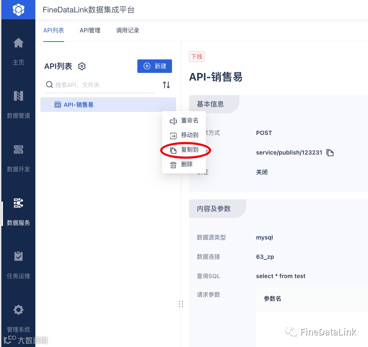Click the 参数名 column header
Screen dimensions: 368x347
(273, 299)
